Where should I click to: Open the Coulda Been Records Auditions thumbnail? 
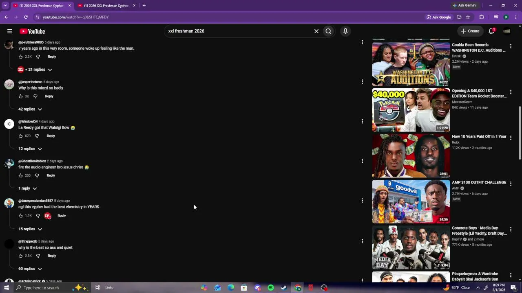tap(411, 64)
